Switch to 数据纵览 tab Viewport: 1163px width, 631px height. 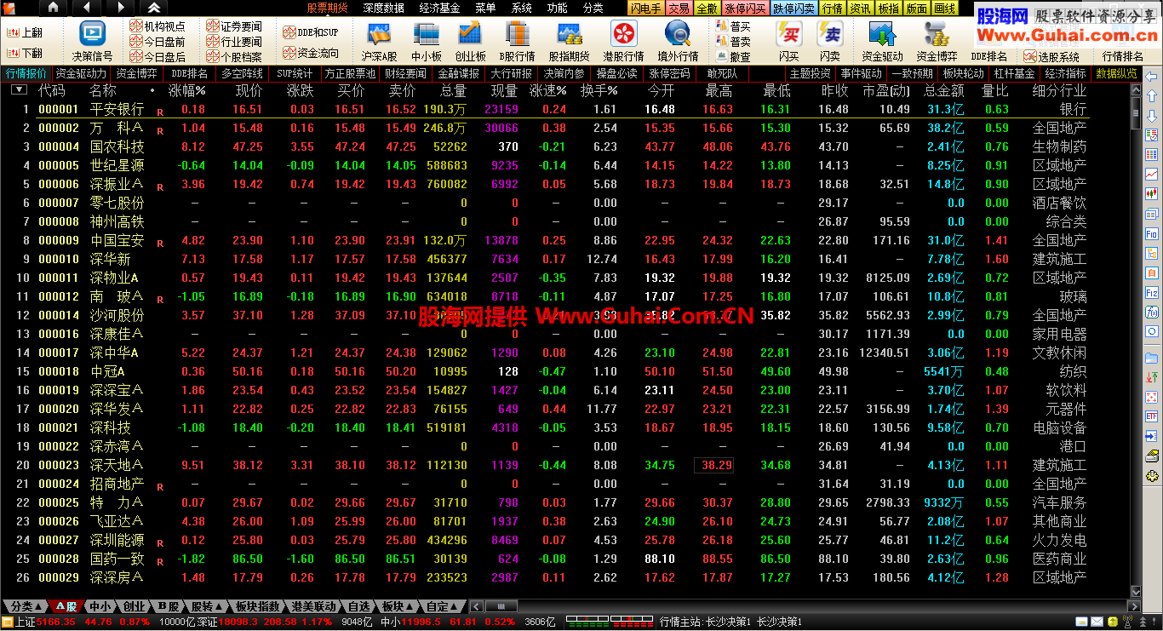pyautogui.click(x=1117, y=74)
